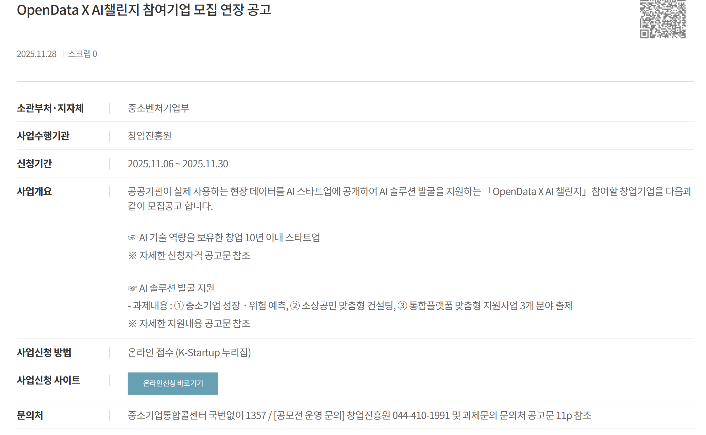Viewport: 706px width, 435px height.
Task: Click the ※ symbol before 자세한 신청자격
Action: [132, 255]
